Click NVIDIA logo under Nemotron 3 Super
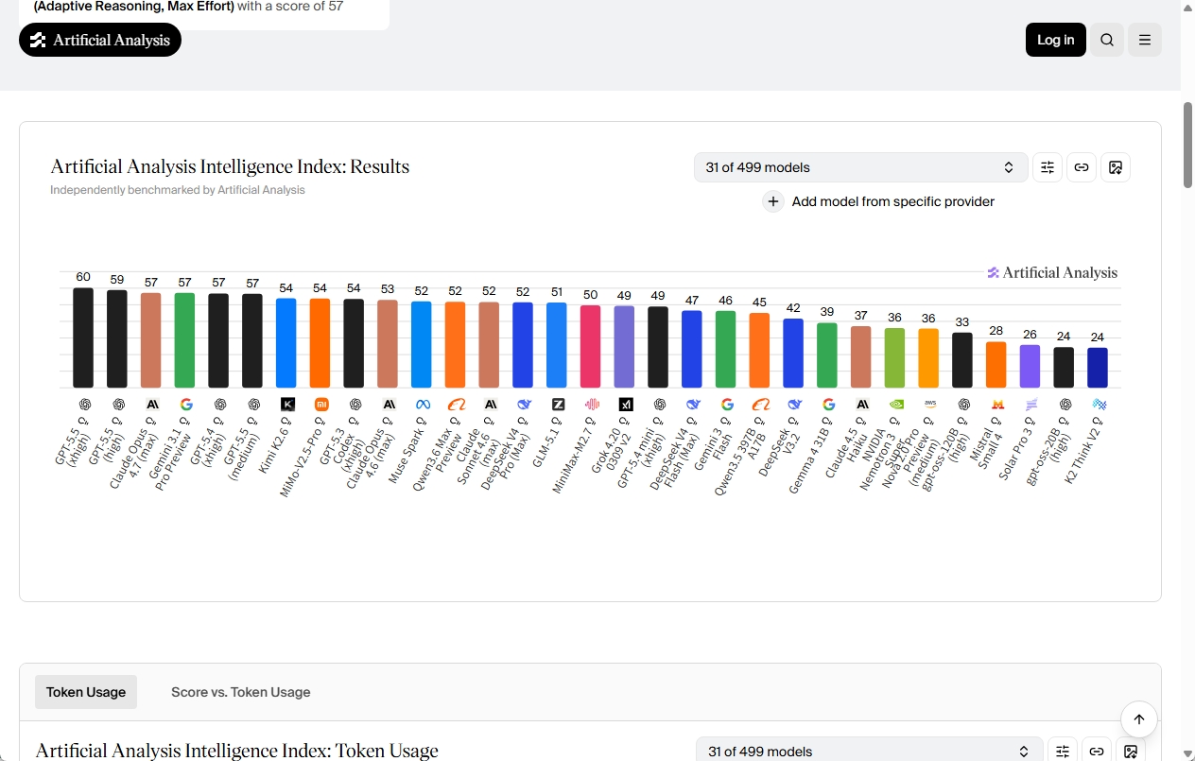Image resolution: width=1195 pixels, height=761 pixels. (x=895, y=404)
